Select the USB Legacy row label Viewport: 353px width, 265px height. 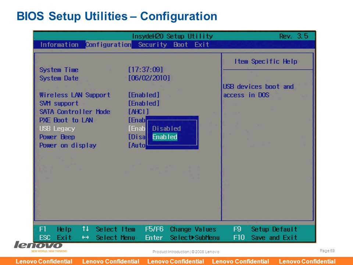pyautogui.click(x=57, y=128)
